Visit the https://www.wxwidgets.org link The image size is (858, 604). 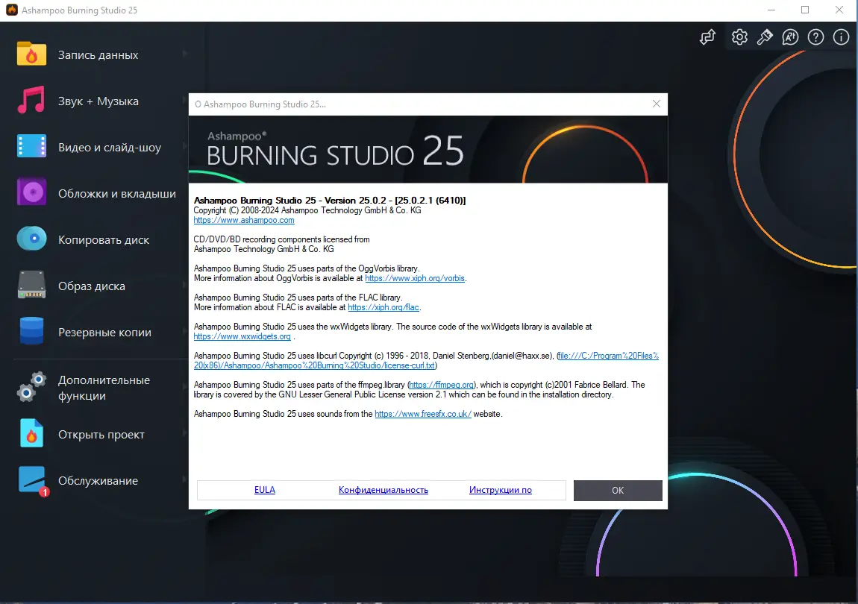click(x=242, y=336)
